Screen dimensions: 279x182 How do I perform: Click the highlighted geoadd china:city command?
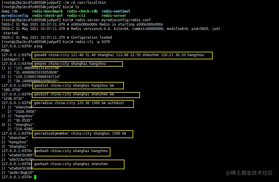click(119, 55)
